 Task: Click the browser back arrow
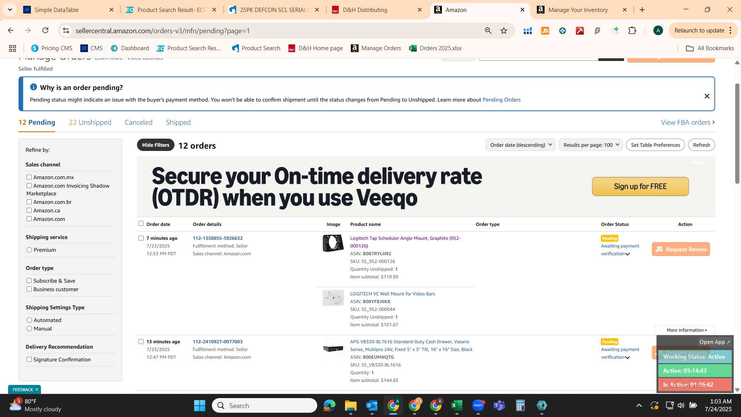(x=10, y=31)
